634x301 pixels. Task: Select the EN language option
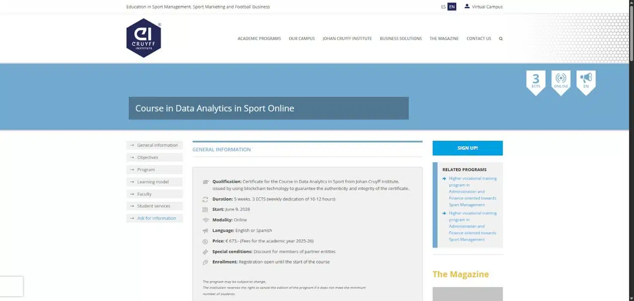[452, 7]
